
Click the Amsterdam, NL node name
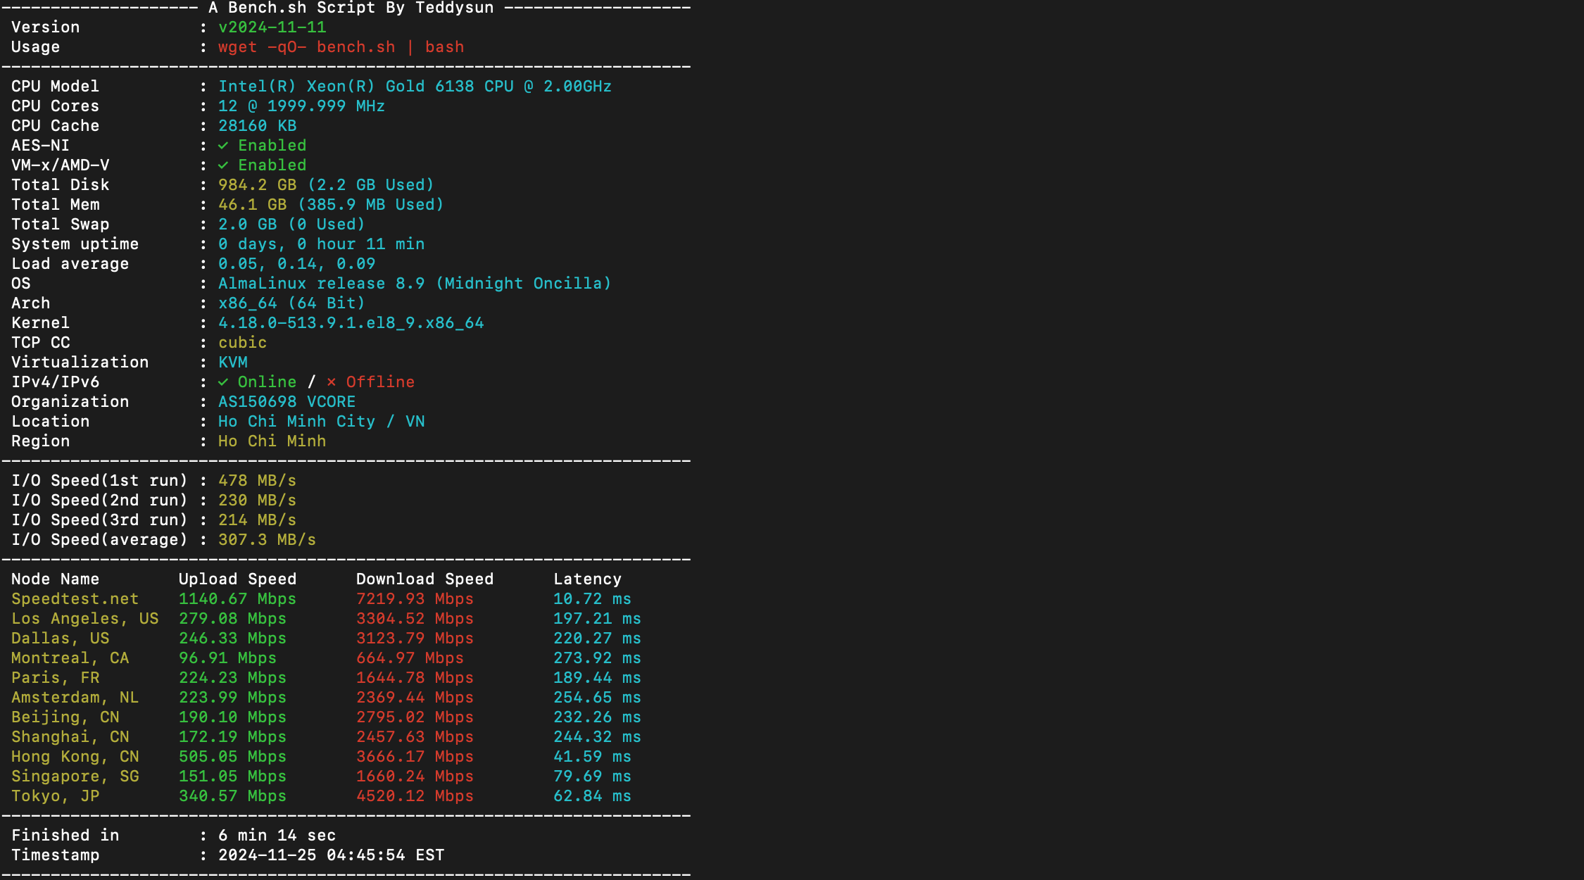pos(75,697)
